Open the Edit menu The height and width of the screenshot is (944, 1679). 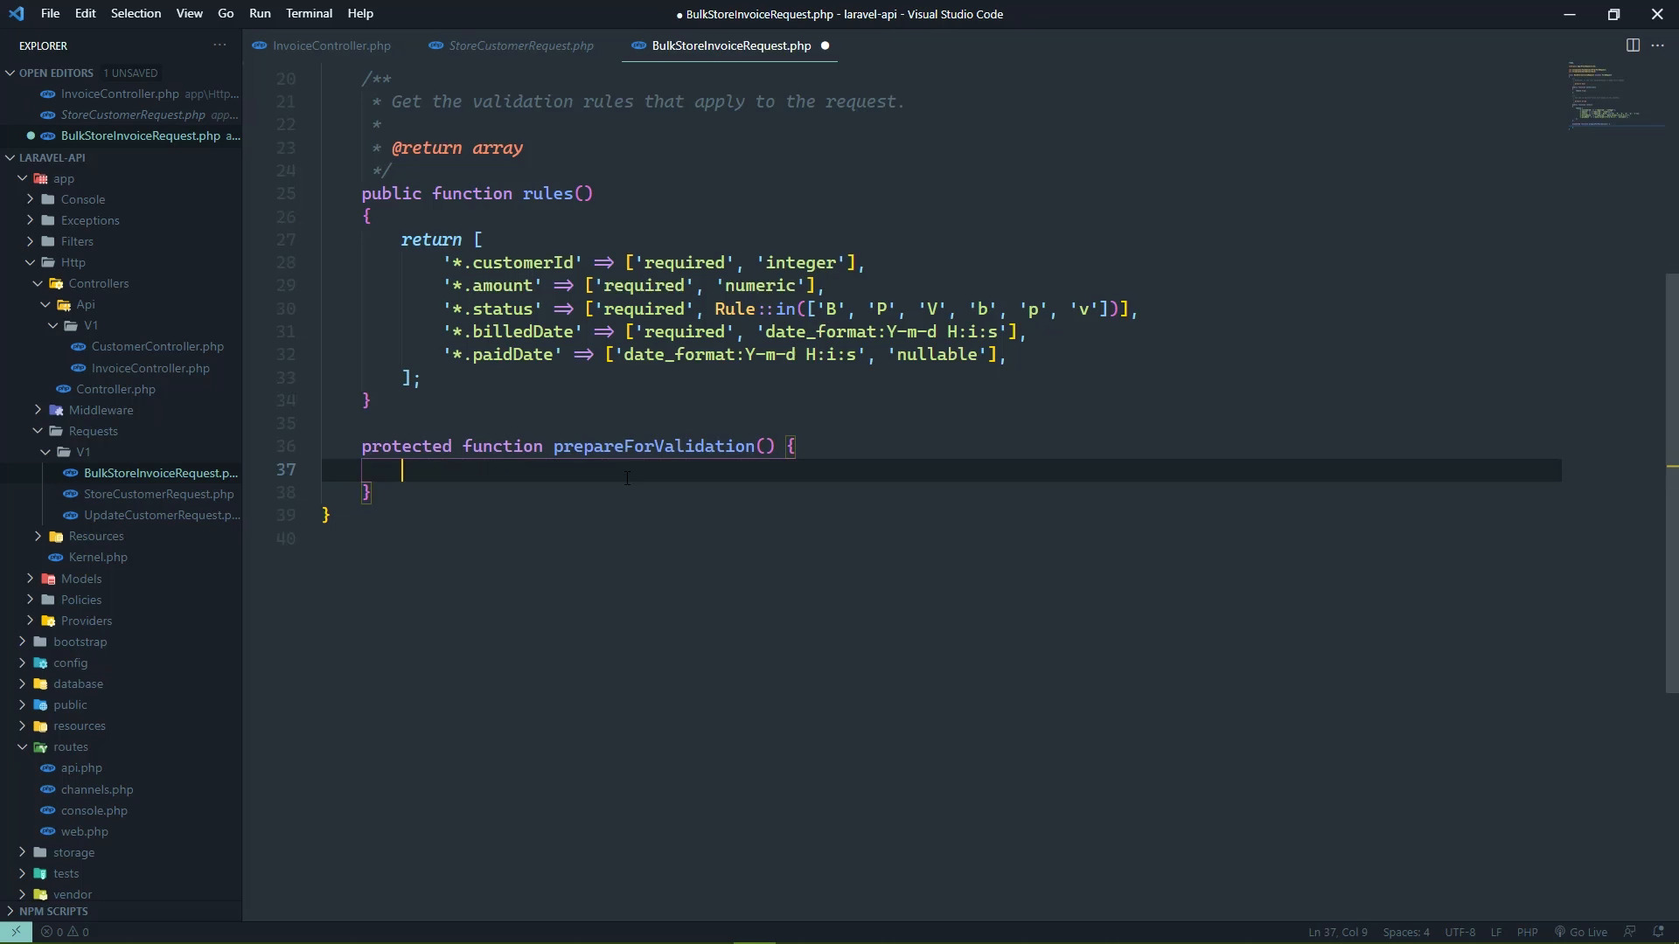86,14
